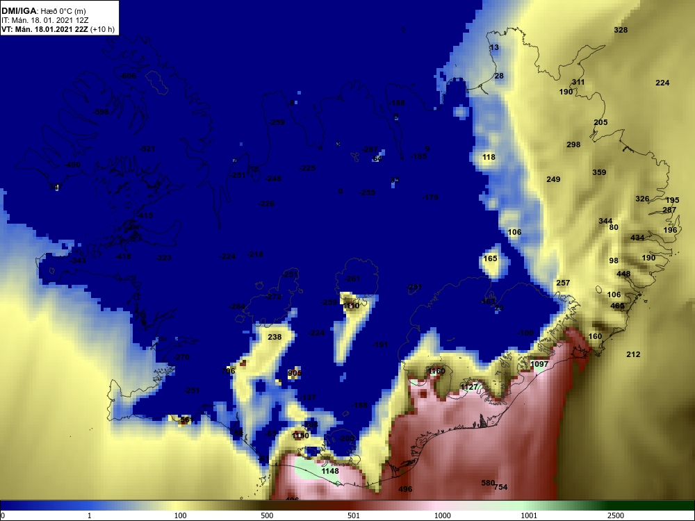
Task: Click the map value "257"
Action: (563, 283)
